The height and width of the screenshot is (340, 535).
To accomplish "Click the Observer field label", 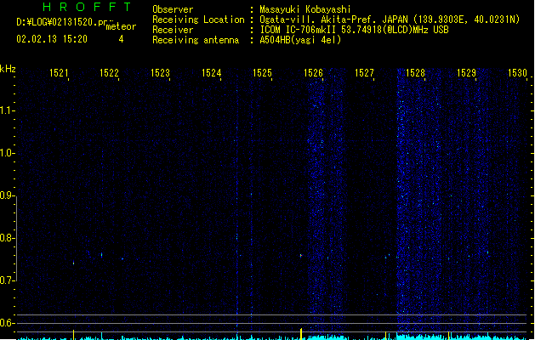I will pos(173,9).
